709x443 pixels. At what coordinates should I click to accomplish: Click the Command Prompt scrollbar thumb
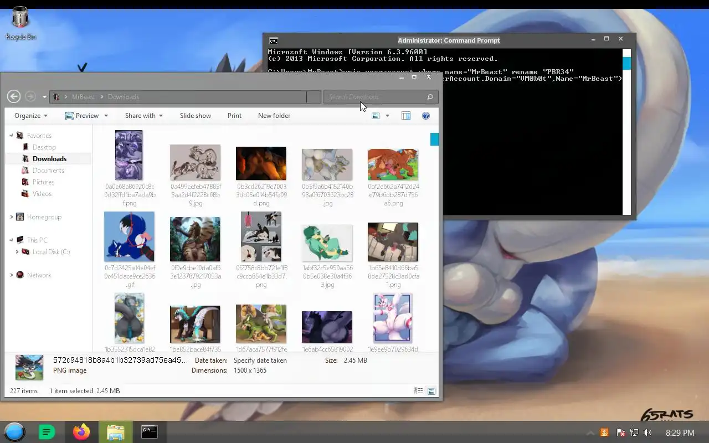(626, 63)
